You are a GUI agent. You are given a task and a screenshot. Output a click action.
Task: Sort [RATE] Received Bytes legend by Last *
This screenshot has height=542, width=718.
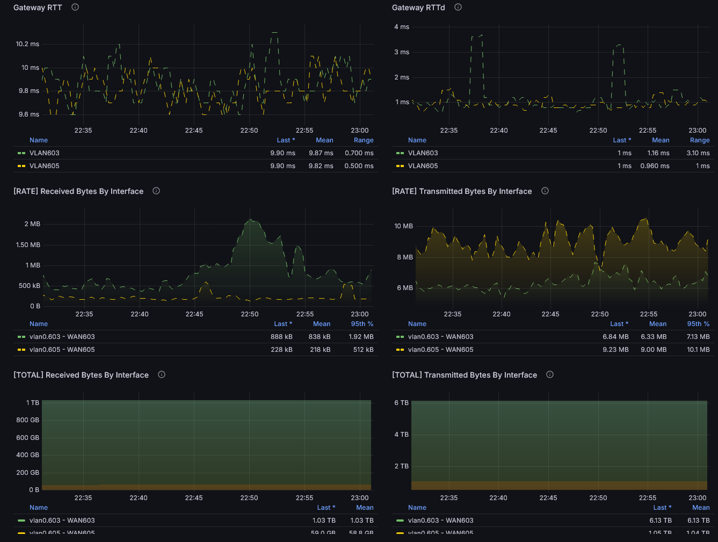[283, 324]
